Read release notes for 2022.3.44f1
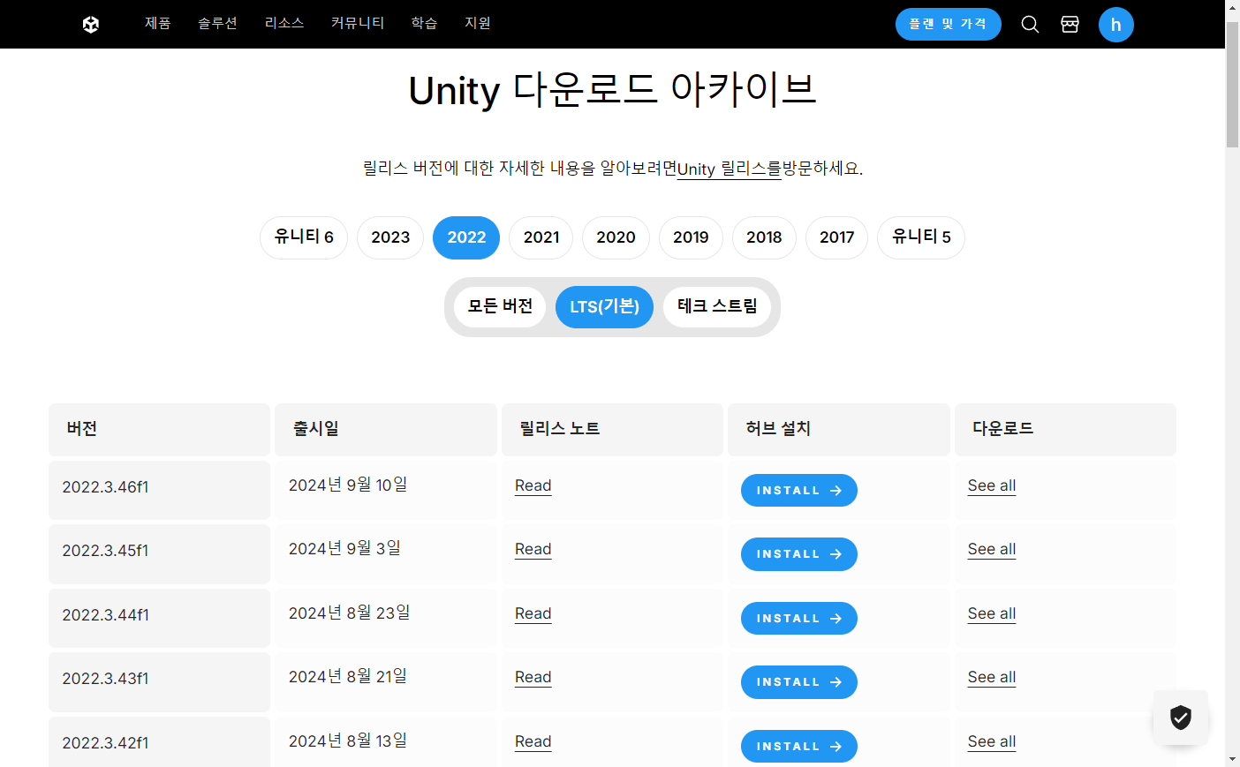The image size is (1240, 767). (x=533, y=613)
